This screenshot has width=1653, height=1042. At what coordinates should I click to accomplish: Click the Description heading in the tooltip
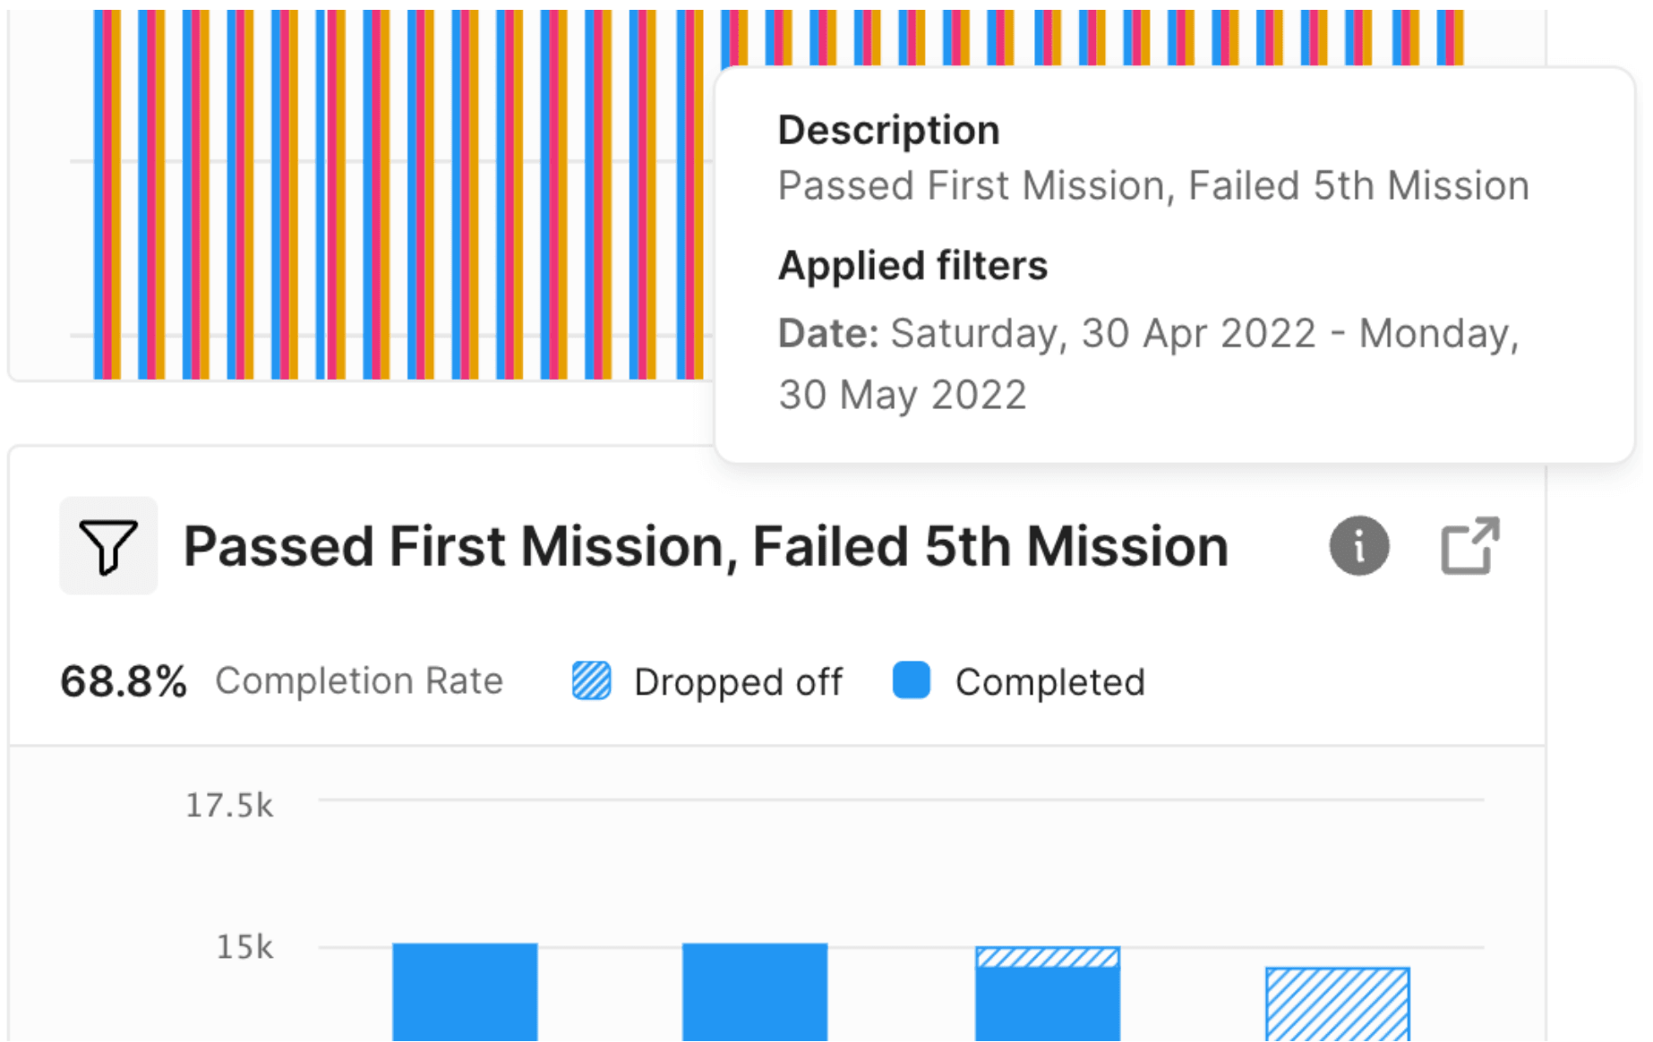click(888, 131)
